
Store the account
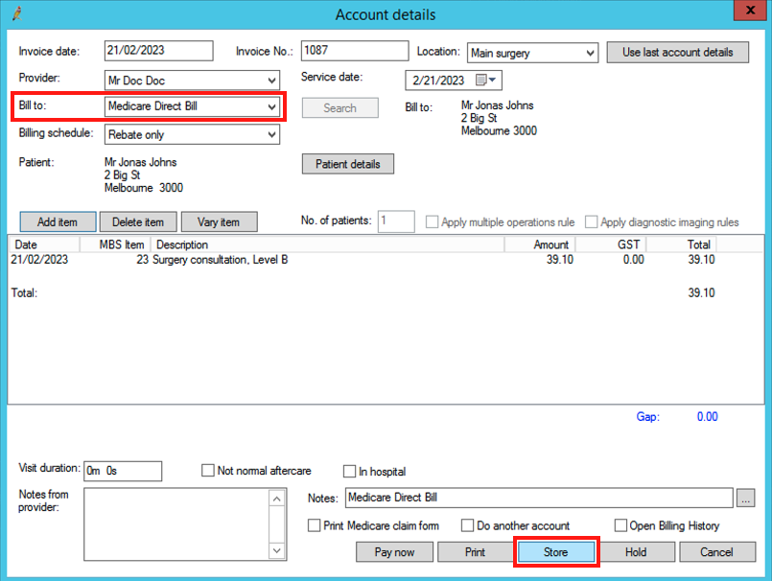(556, 552)
